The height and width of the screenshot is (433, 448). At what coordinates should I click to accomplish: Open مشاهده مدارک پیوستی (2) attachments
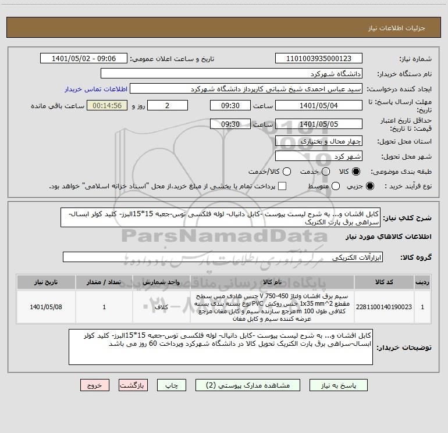point(247,385)
